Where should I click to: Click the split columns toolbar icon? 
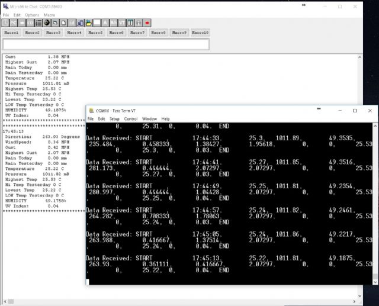pos(130,22)
